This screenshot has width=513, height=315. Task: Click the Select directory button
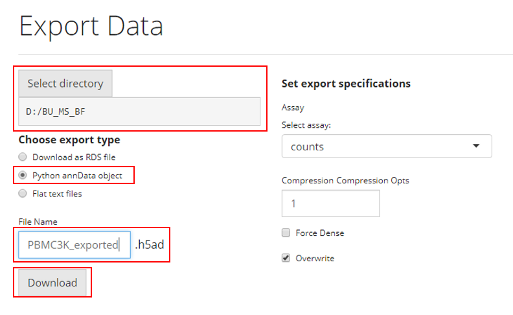(x=65, y=84)
